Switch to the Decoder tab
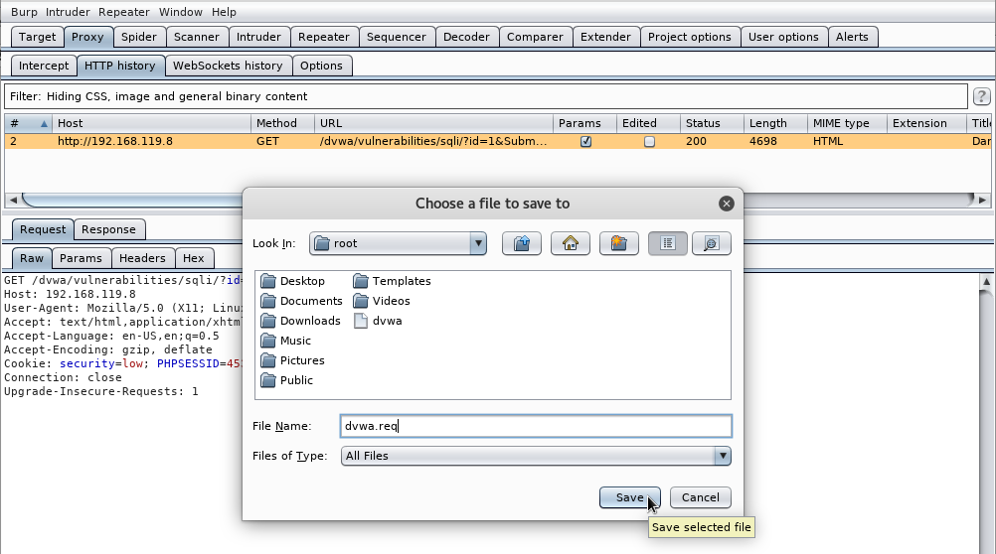Viewport: 996px width, 554px height. point(466,37)
